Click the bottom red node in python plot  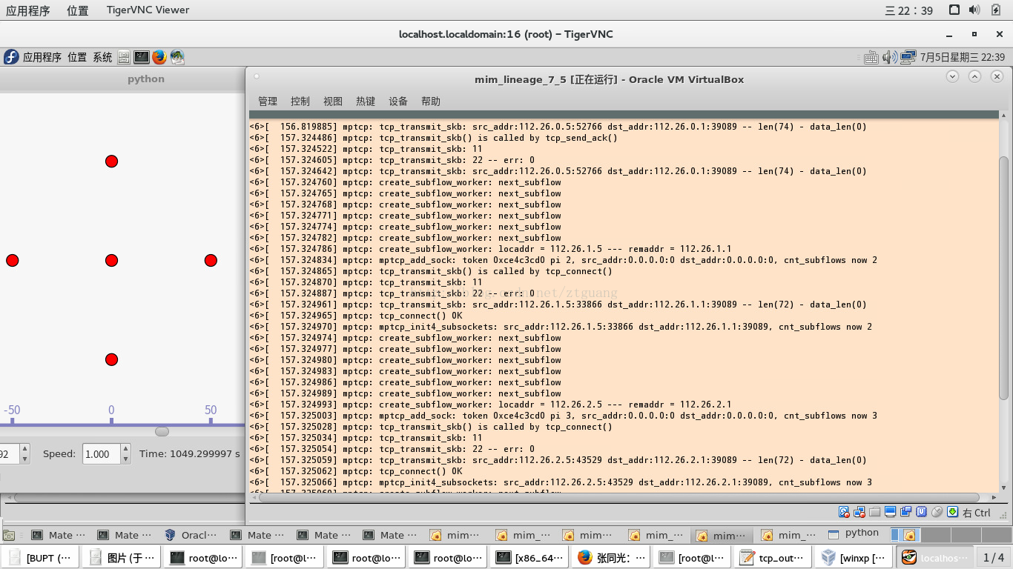click(x=111, y=360)
